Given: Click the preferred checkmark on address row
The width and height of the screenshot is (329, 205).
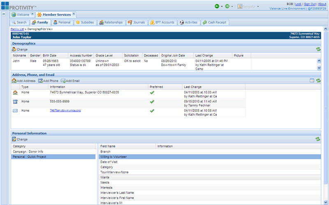Looking at the screenshot, I should (152, 93).
